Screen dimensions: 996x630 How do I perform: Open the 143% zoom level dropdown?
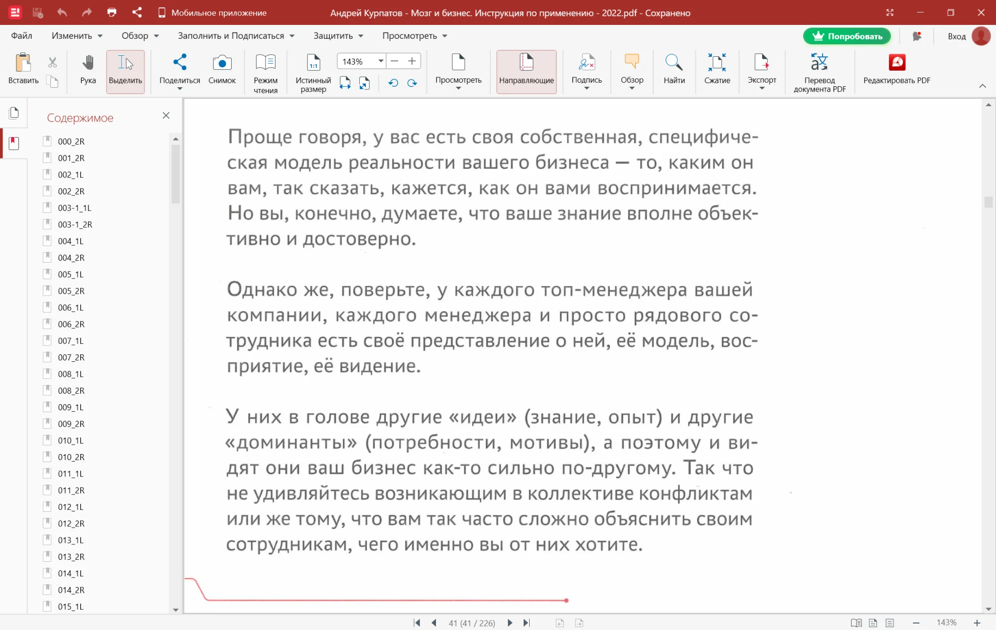pyautogui.click(x=381, y=61)
